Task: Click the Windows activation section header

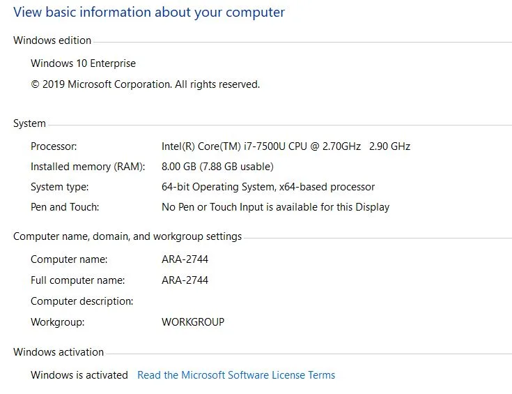Action: tap(59, 352)
